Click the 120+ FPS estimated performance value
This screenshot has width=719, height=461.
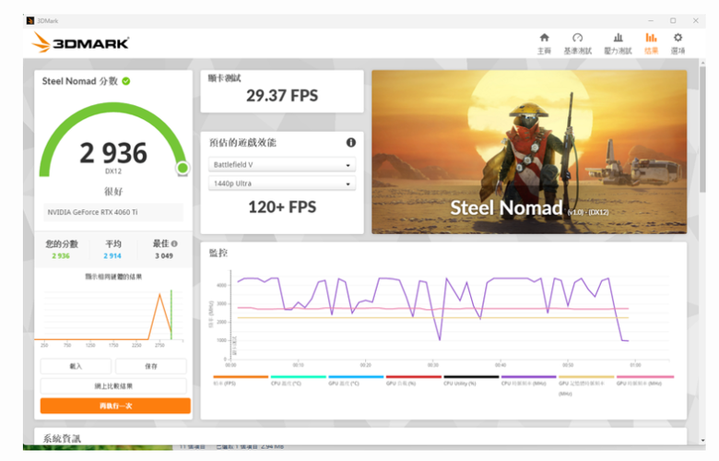(282, 207)
